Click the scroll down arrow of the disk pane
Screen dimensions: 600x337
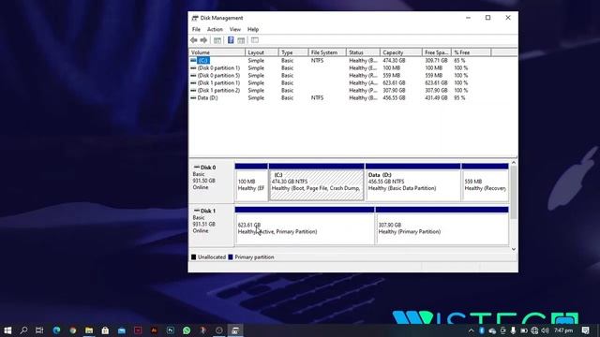(x=514, y=249)
